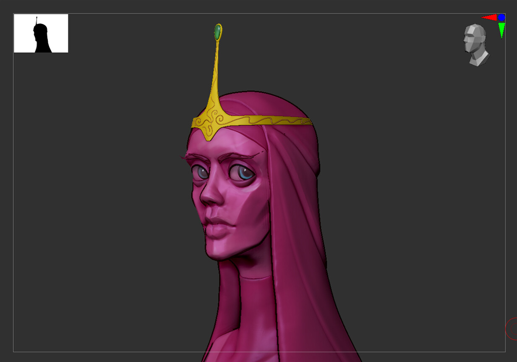Image resolution: width=517 pixels, height=362 pixels.
Task: Click the gray head camera orientation gizmo
Action: 477,45
